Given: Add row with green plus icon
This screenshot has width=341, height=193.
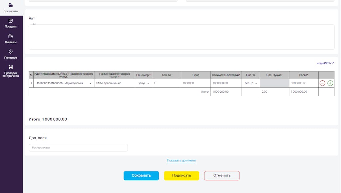Looking at the screenshot, I should 330,83.
